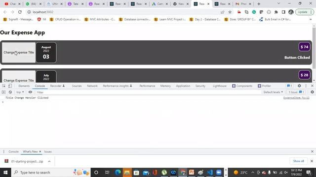Toggle the console sidebar icon
The image size is (316, 177).
point(3,92)
